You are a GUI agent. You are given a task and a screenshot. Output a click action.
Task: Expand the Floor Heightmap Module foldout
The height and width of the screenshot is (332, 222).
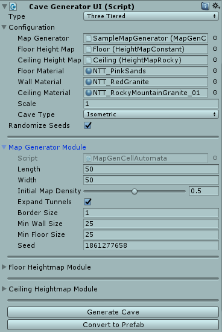click(4, 267)
